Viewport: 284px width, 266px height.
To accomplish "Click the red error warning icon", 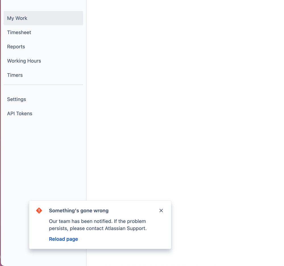I will (x=39, y=211).
